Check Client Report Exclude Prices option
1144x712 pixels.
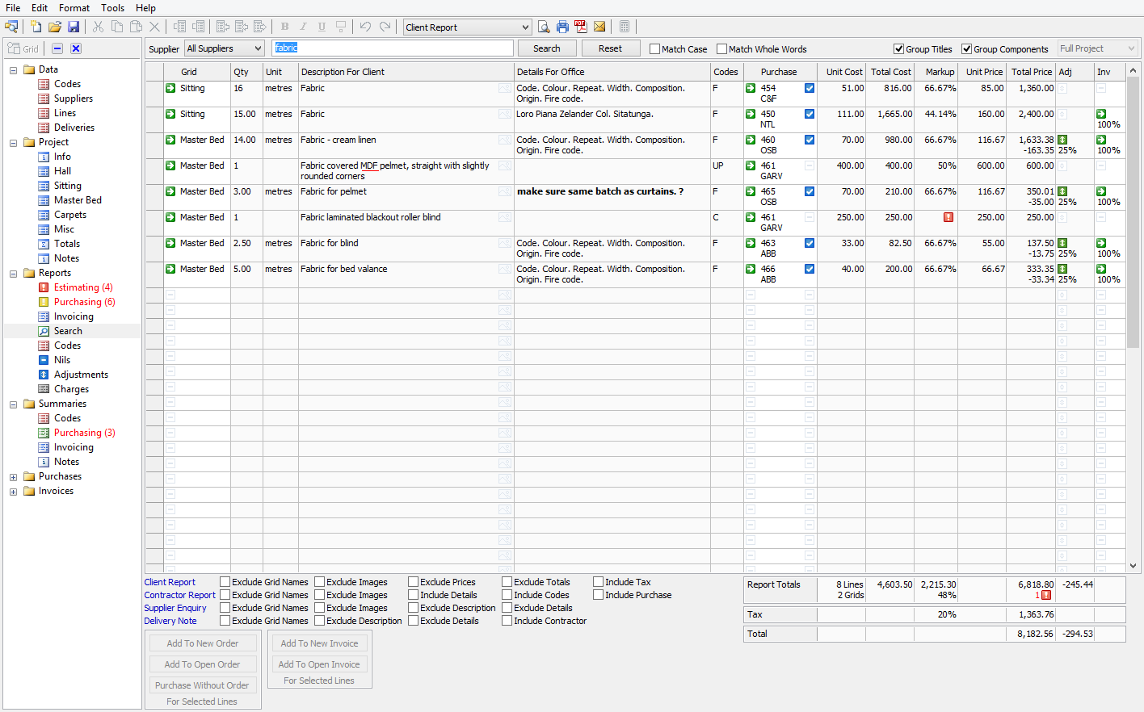pos(413,582)
